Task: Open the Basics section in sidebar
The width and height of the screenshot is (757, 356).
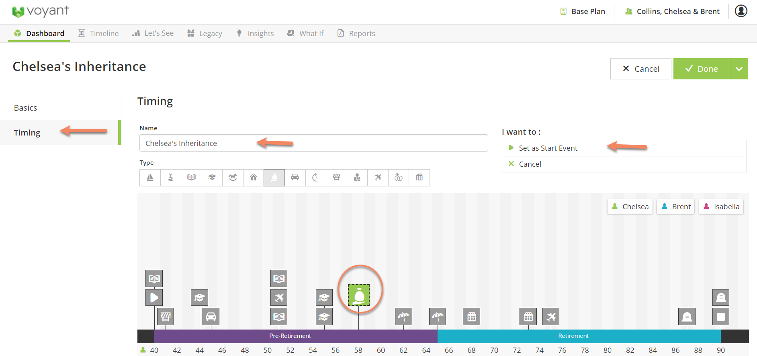Action: pyautogui.click(x=26, y=108)
